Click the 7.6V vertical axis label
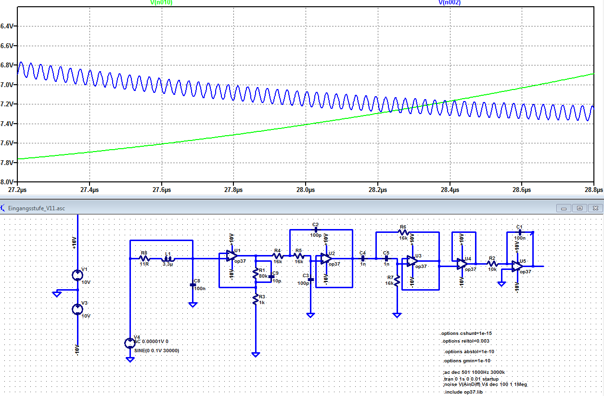This screenshot has width=604, height=396. tap(7, 143)
